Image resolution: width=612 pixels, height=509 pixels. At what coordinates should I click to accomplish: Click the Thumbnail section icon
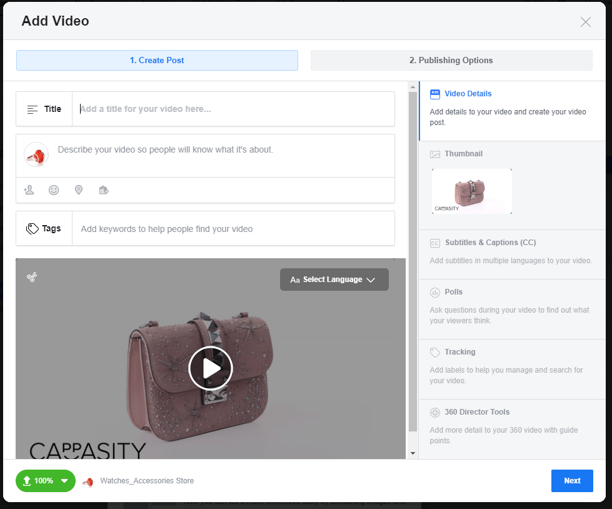pyautogui.click(x=435, y=154)
